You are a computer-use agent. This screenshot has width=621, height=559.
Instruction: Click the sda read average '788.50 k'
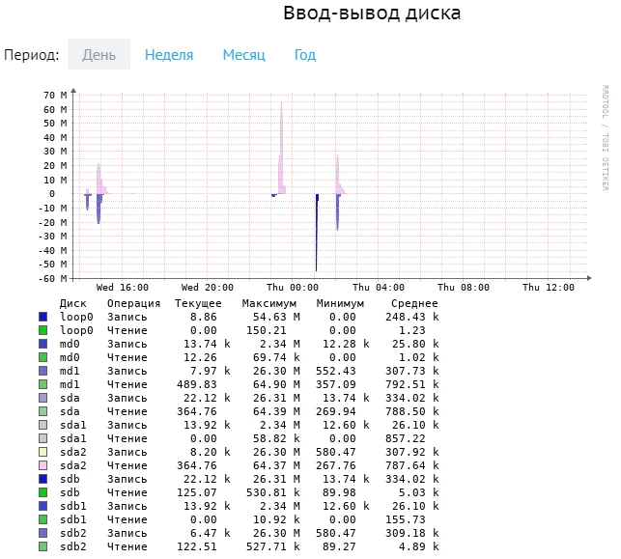coord(411,411)
